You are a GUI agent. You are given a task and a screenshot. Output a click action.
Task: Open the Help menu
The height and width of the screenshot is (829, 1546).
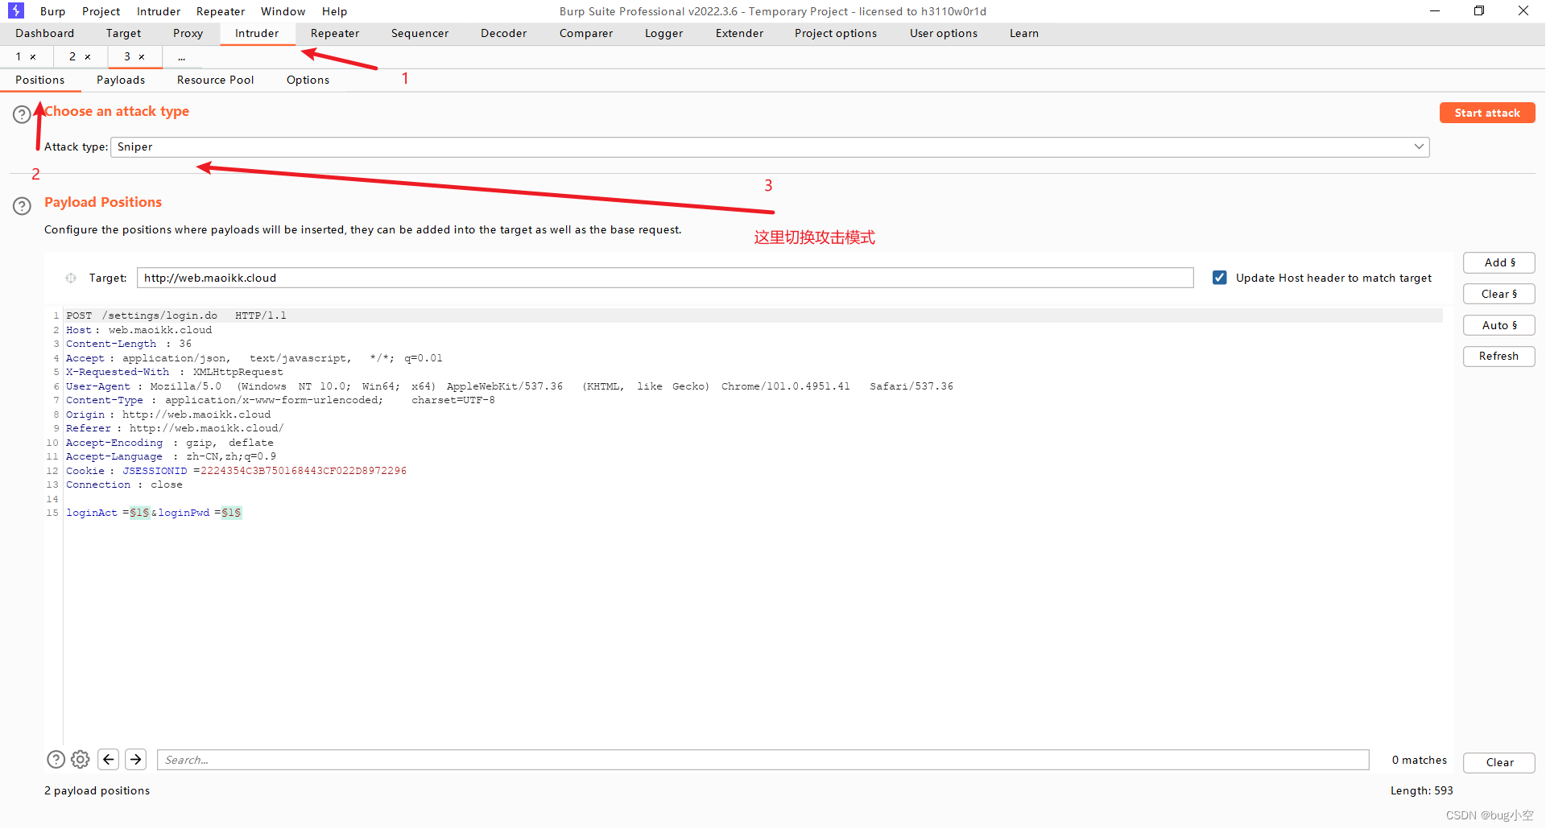[334, 11]
